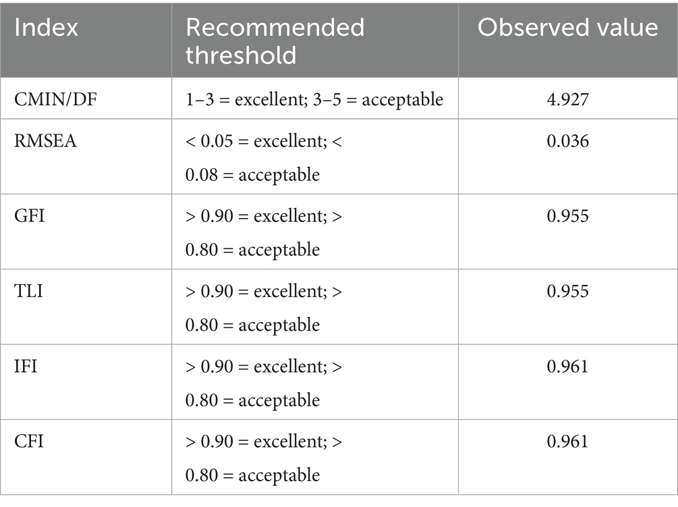The height and width of the screenshot is (507, 678).
Task: Click the GFI observed value 0.955
Action: click(567, 217)
